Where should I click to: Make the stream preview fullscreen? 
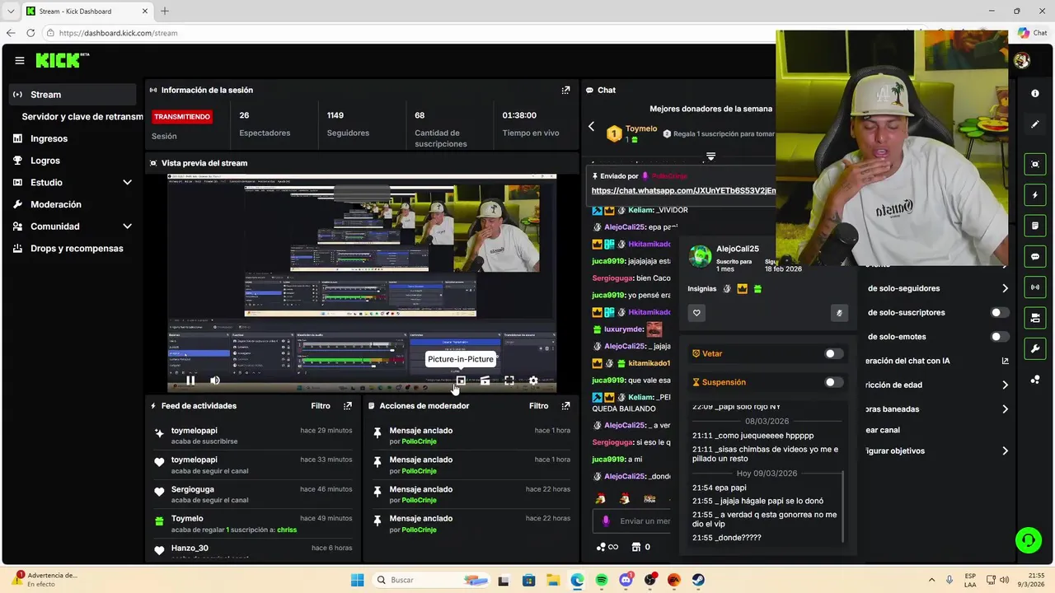(x=509, y=381)
